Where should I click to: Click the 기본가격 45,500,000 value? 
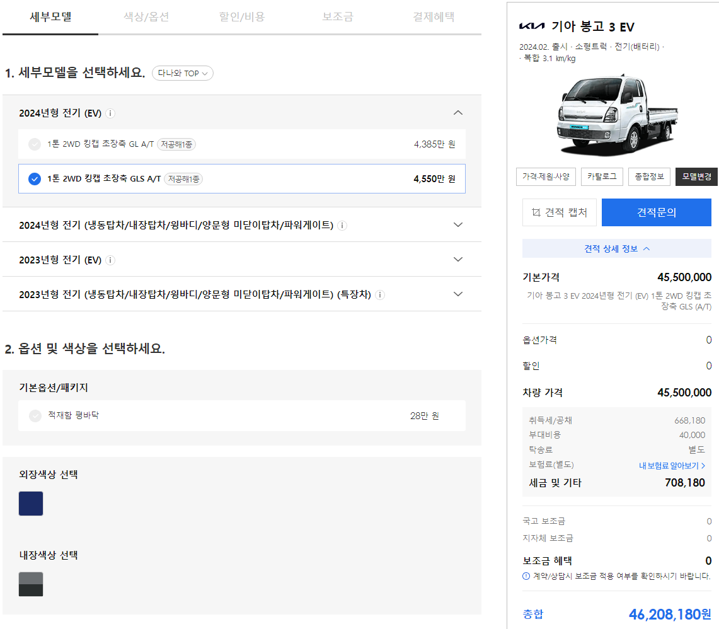pos(684,277)
